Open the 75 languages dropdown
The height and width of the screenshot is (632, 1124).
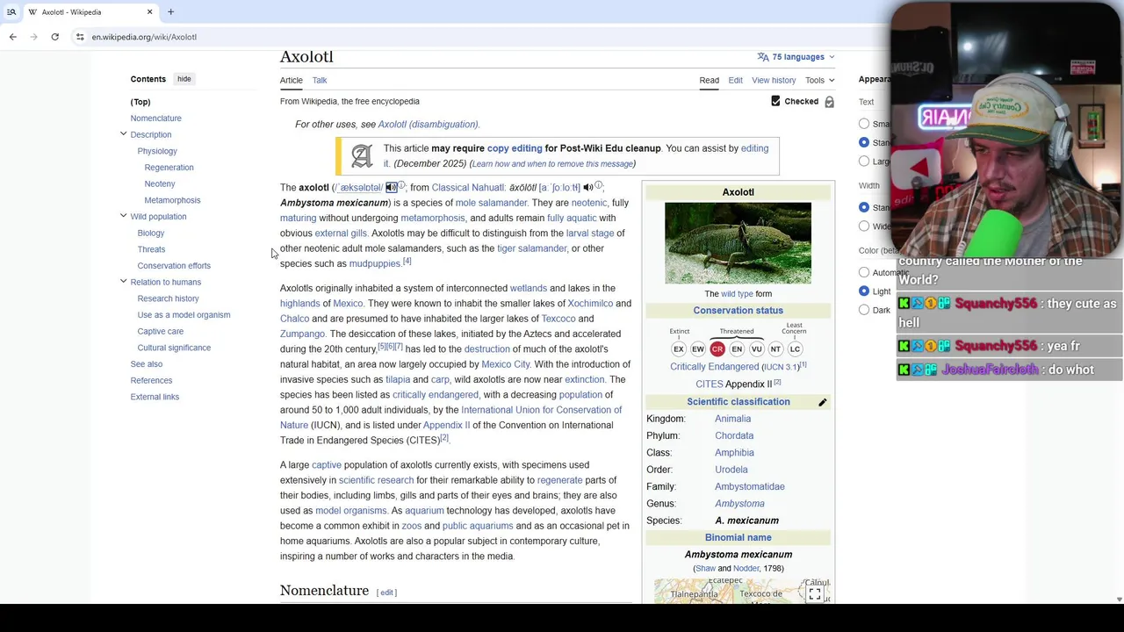click(796, 57)
